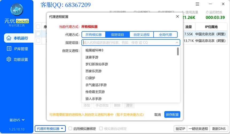Choose 狼人杀手游 from the list
The image size is (230, 134).
131,99
